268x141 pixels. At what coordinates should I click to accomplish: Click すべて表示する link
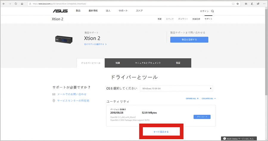click(x=161, y=132)
